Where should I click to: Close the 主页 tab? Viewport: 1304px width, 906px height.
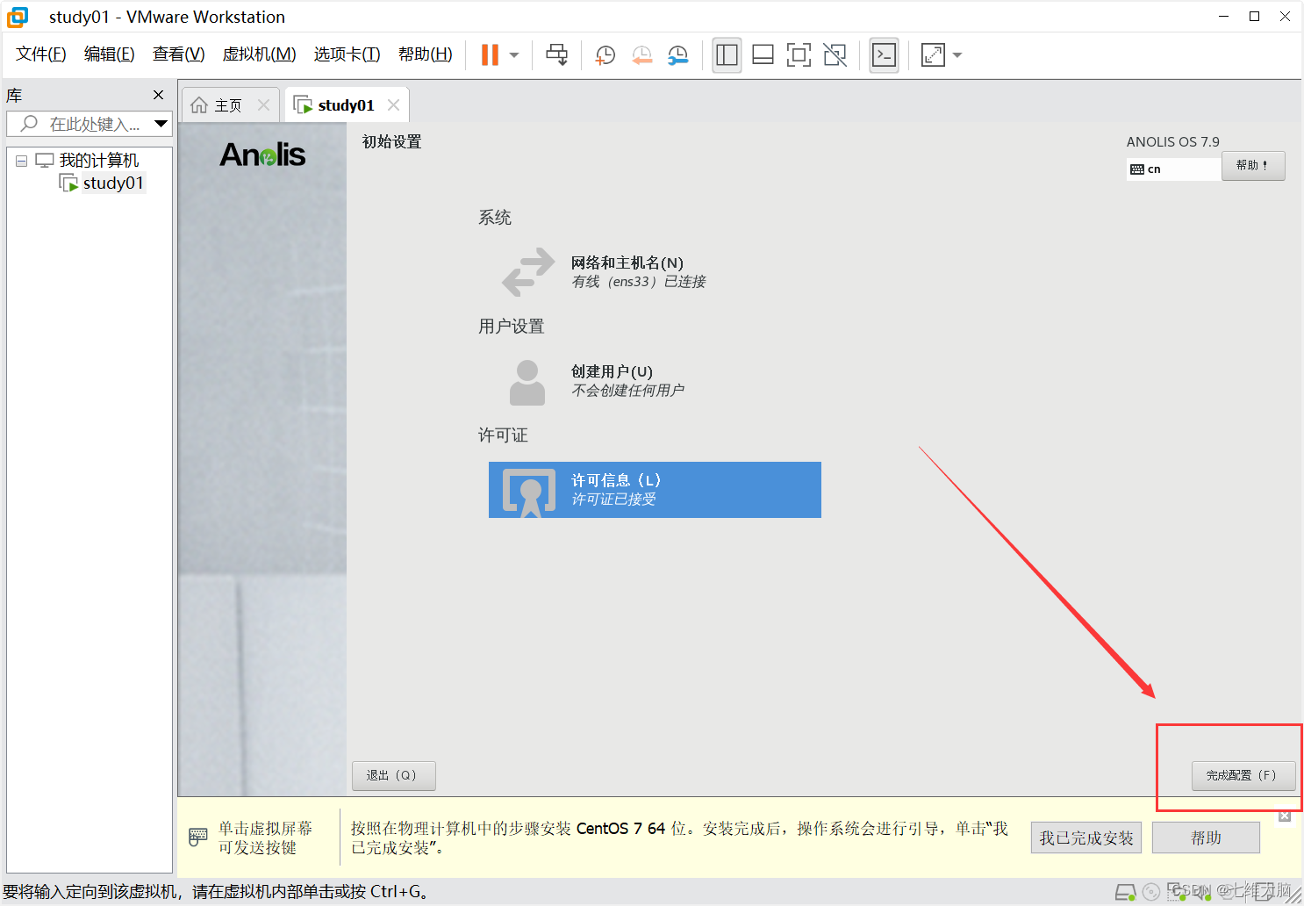click(x=263, y=105)
